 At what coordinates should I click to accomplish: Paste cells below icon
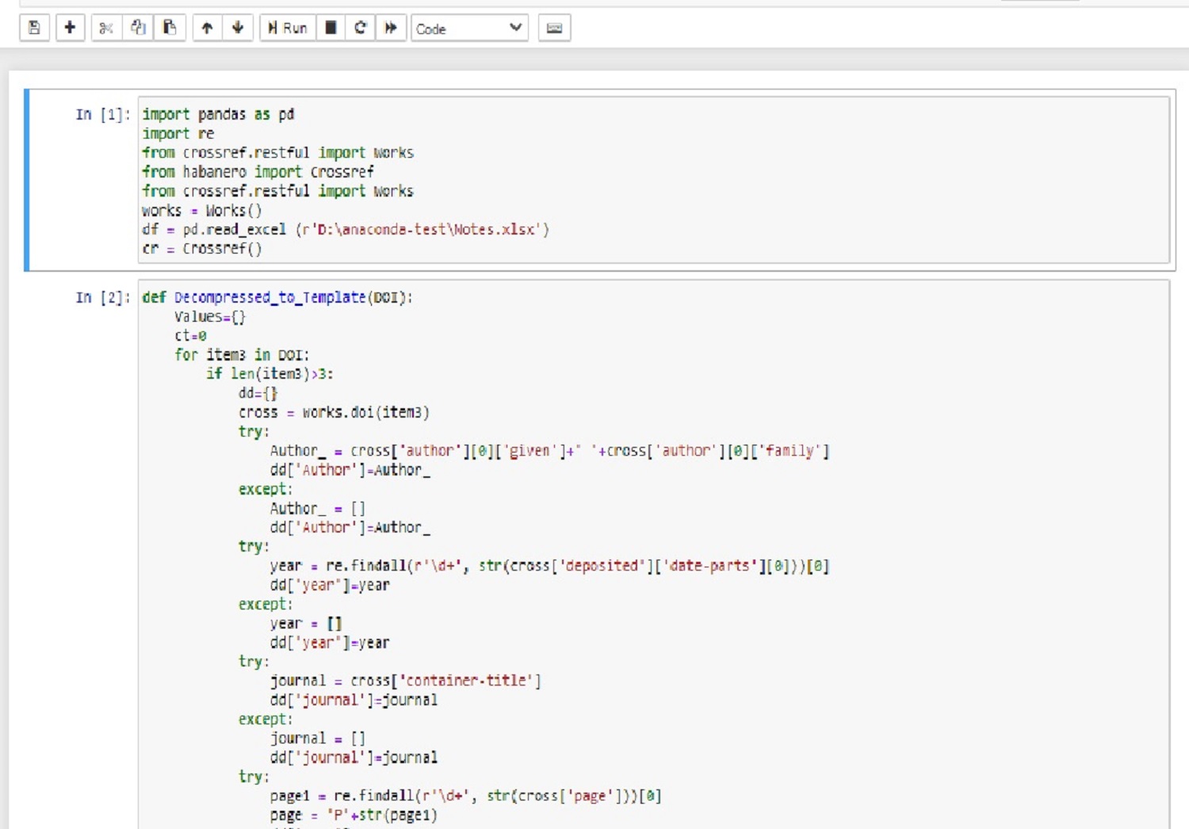click(170, 28)
